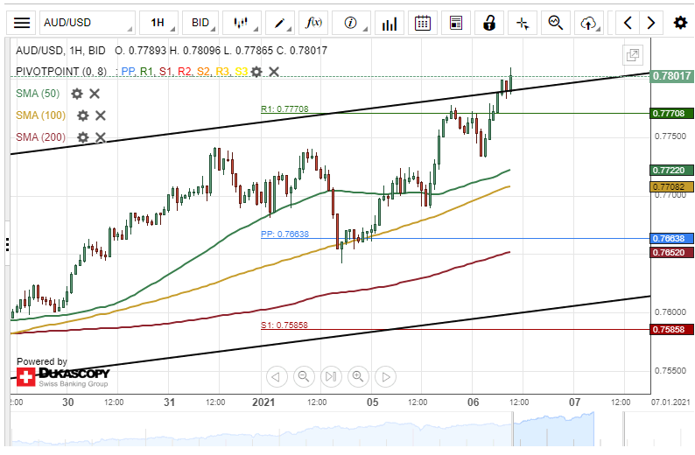Remove the SMA (100) indicator
Screen dimensions: 695x455
(101, 115)
